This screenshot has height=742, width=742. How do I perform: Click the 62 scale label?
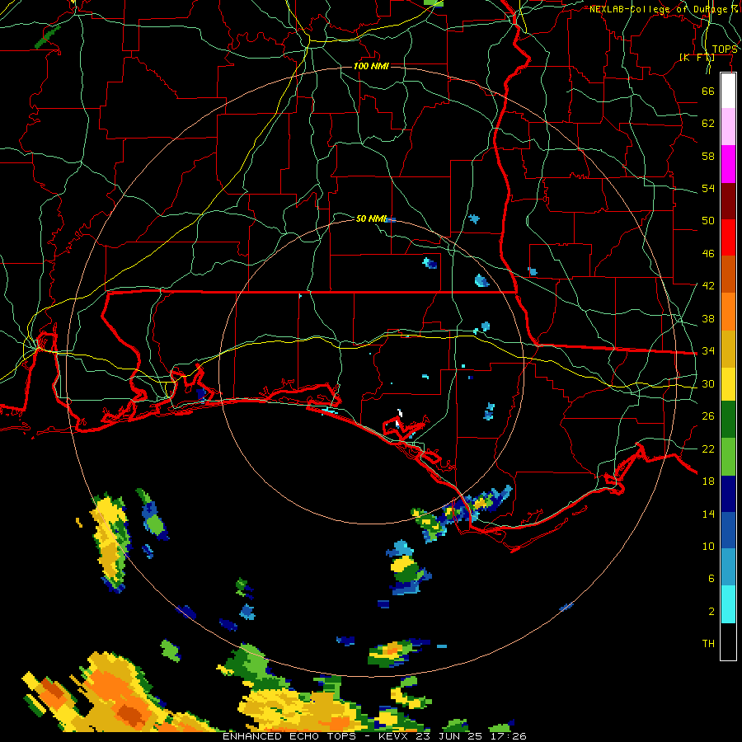click(x=708, y=123)
